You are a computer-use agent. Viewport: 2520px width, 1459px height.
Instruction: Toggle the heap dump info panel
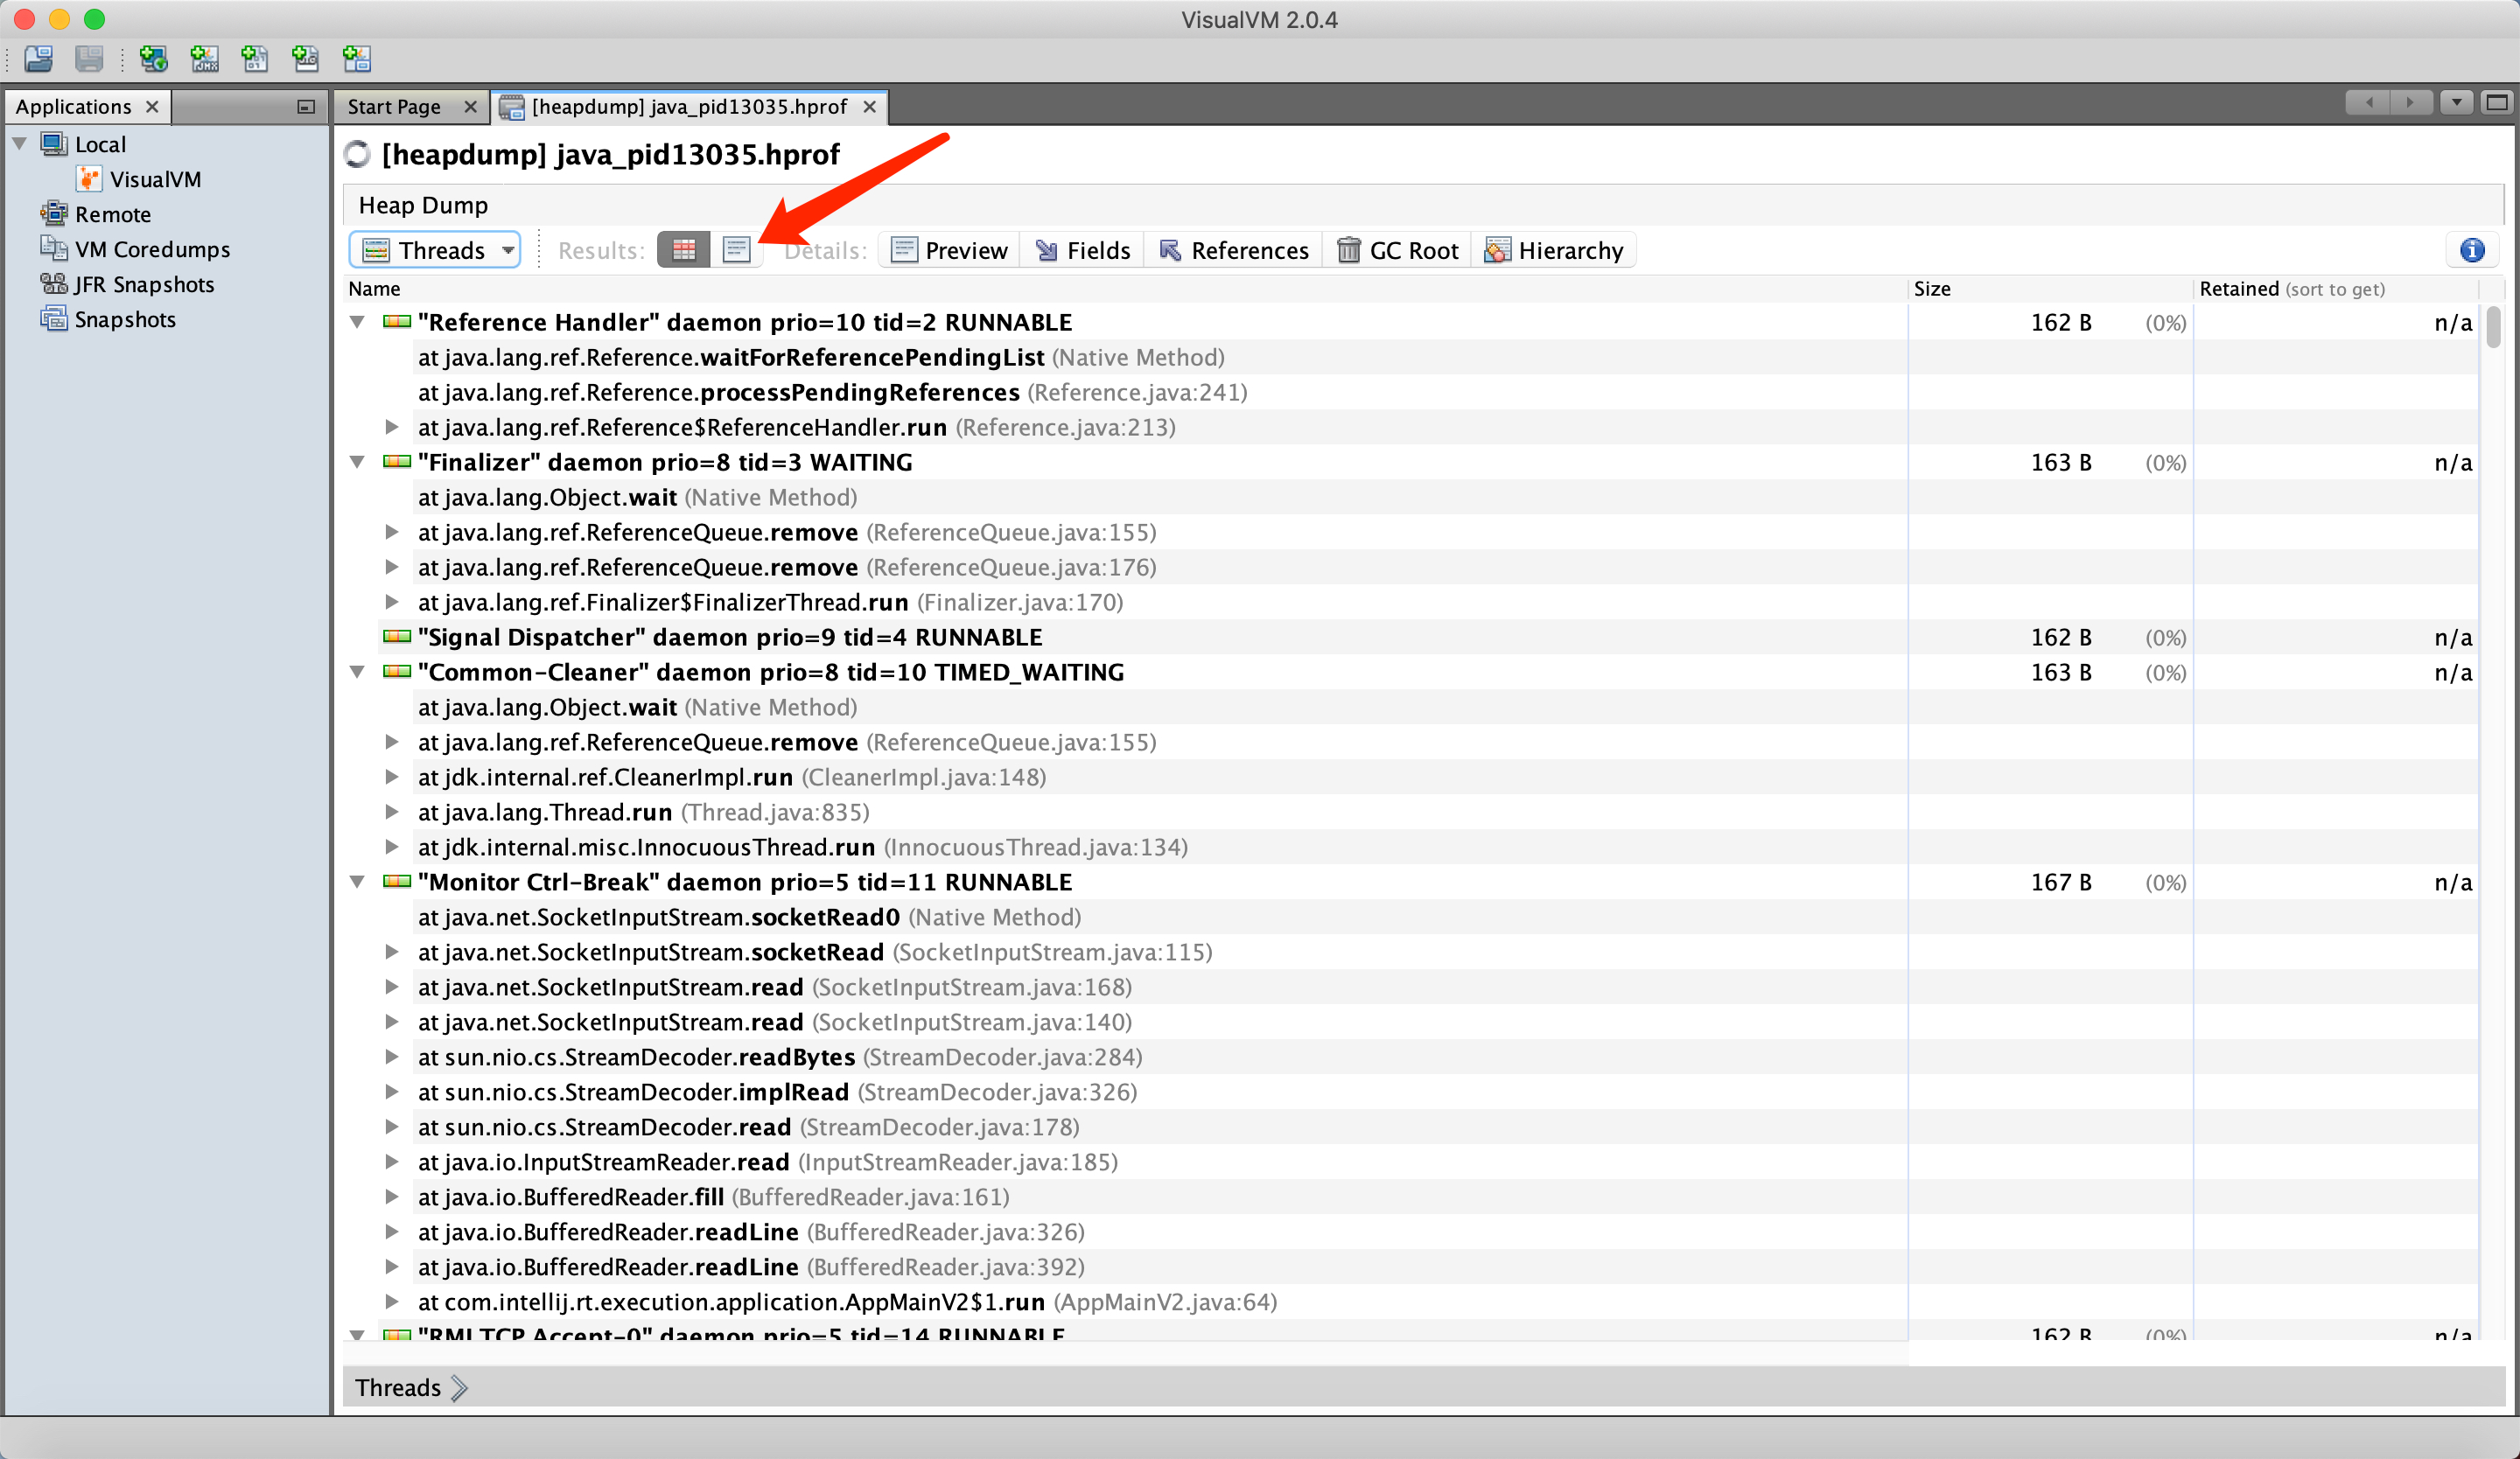pyautogui.click(x=2471, y=251)
